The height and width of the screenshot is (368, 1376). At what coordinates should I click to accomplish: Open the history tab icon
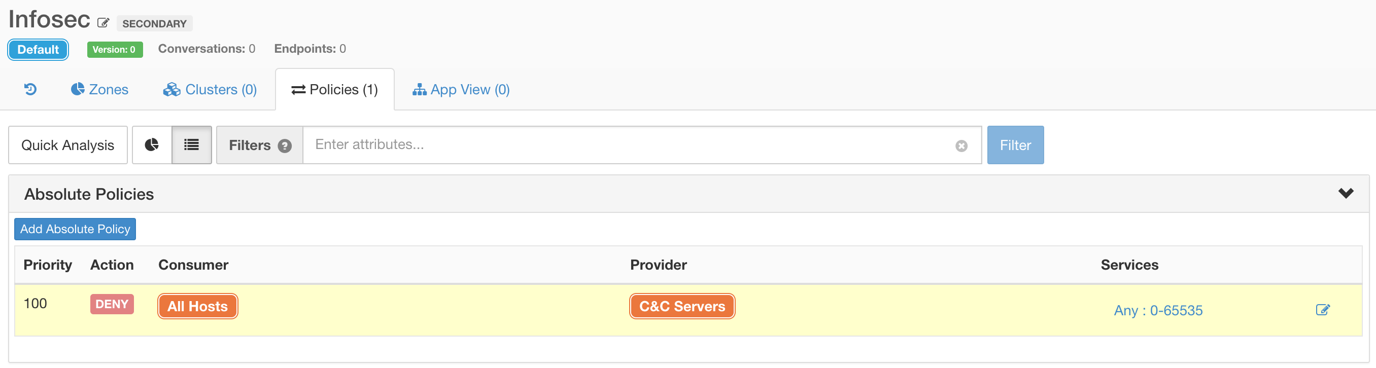(30, 89)
